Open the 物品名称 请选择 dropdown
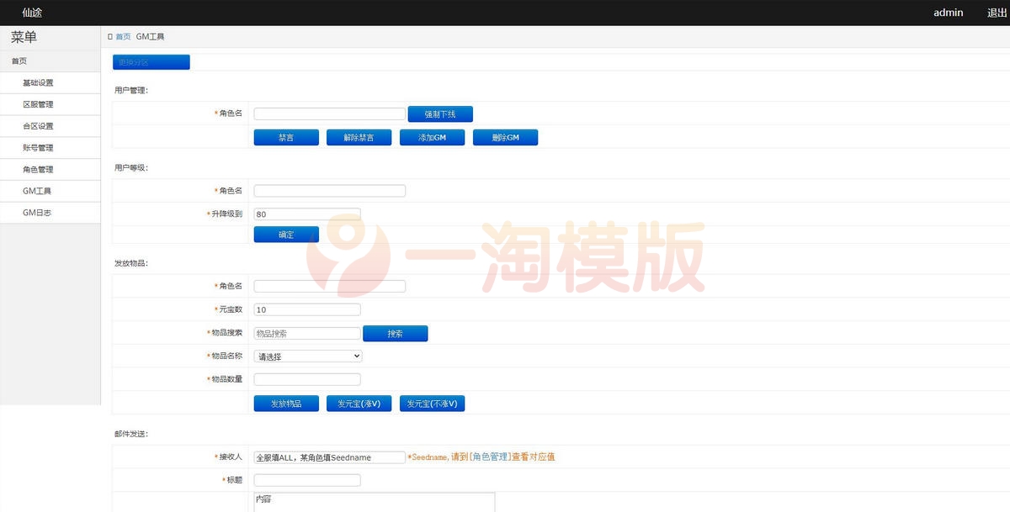 click(x=307, y=356)
